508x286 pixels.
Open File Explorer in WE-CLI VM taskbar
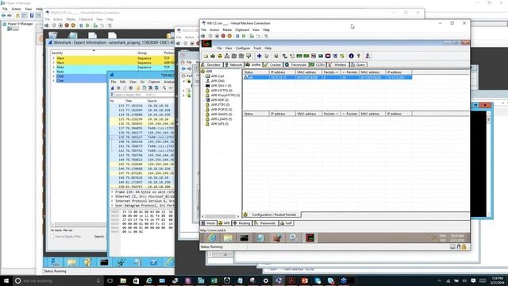tap(228, 238)
